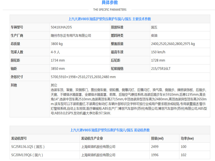Viewport: 215px width, 161px height.
Task: Select power value 100
Action: (x=184, y=147)
